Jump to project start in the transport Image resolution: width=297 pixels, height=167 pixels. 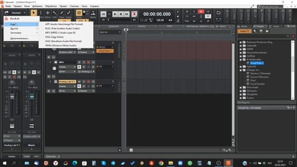click(103, 20)
